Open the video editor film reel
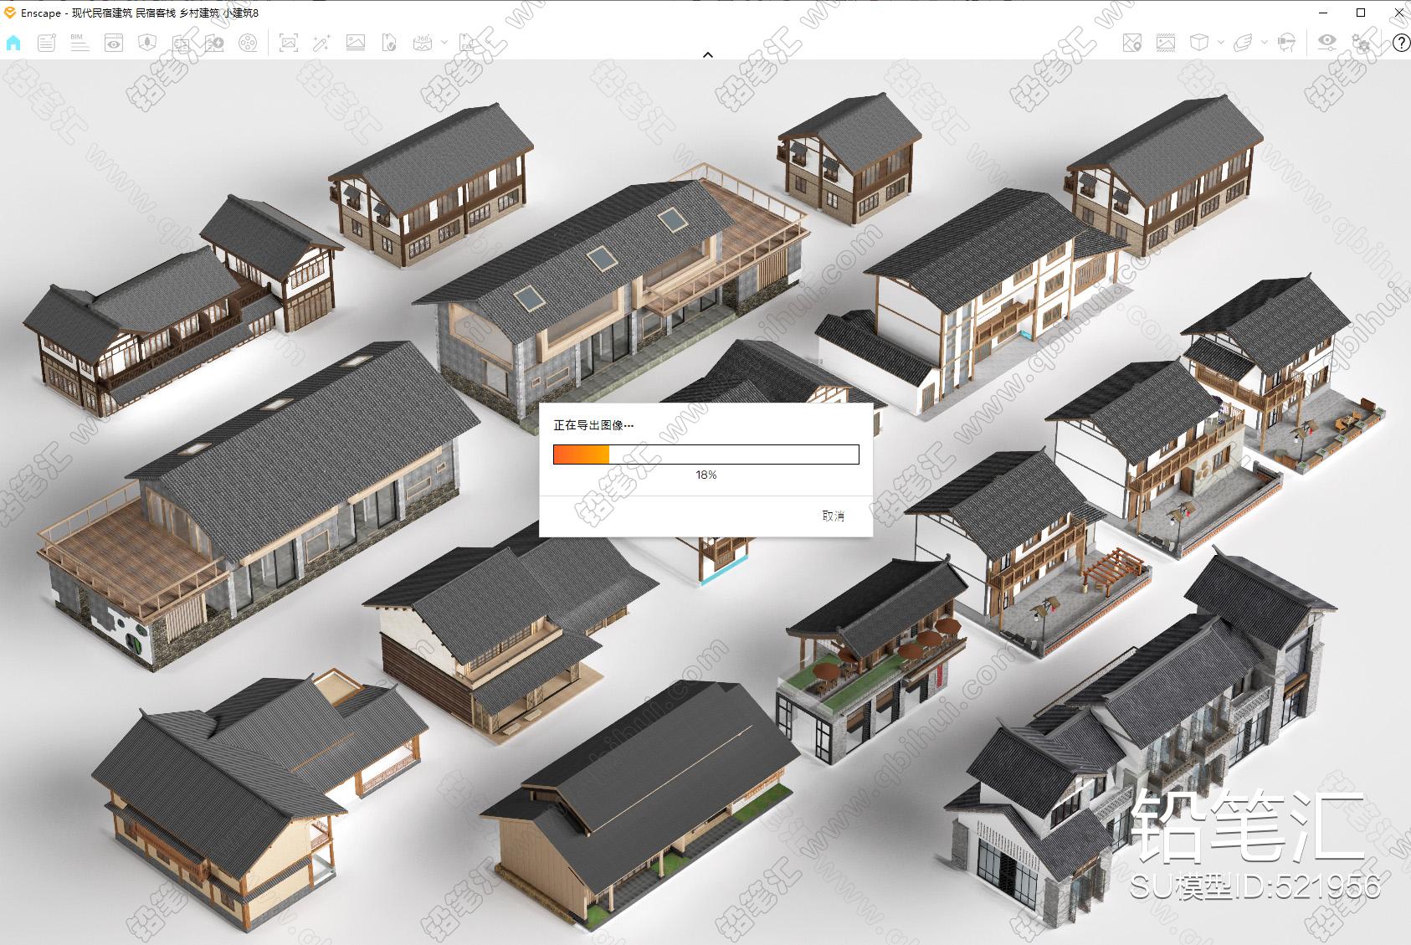Viewport: 1411px width, 945px height. [248, 43]
